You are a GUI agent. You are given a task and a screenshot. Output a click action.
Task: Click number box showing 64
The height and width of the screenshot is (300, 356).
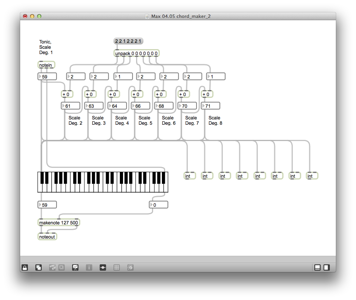click(117, 106)
